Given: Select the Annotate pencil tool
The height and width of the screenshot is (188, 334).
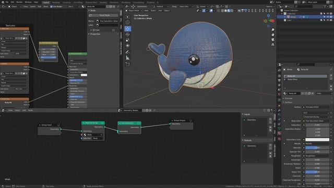Looking at the screenshot, I should point(127,52).
